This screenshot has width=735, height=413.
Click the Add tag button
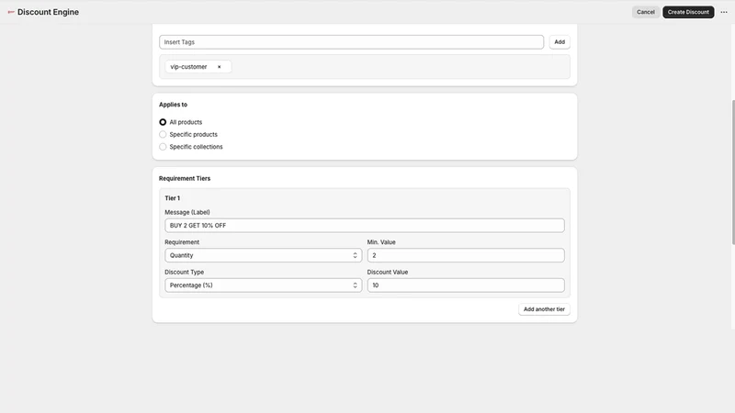[560, 42]
